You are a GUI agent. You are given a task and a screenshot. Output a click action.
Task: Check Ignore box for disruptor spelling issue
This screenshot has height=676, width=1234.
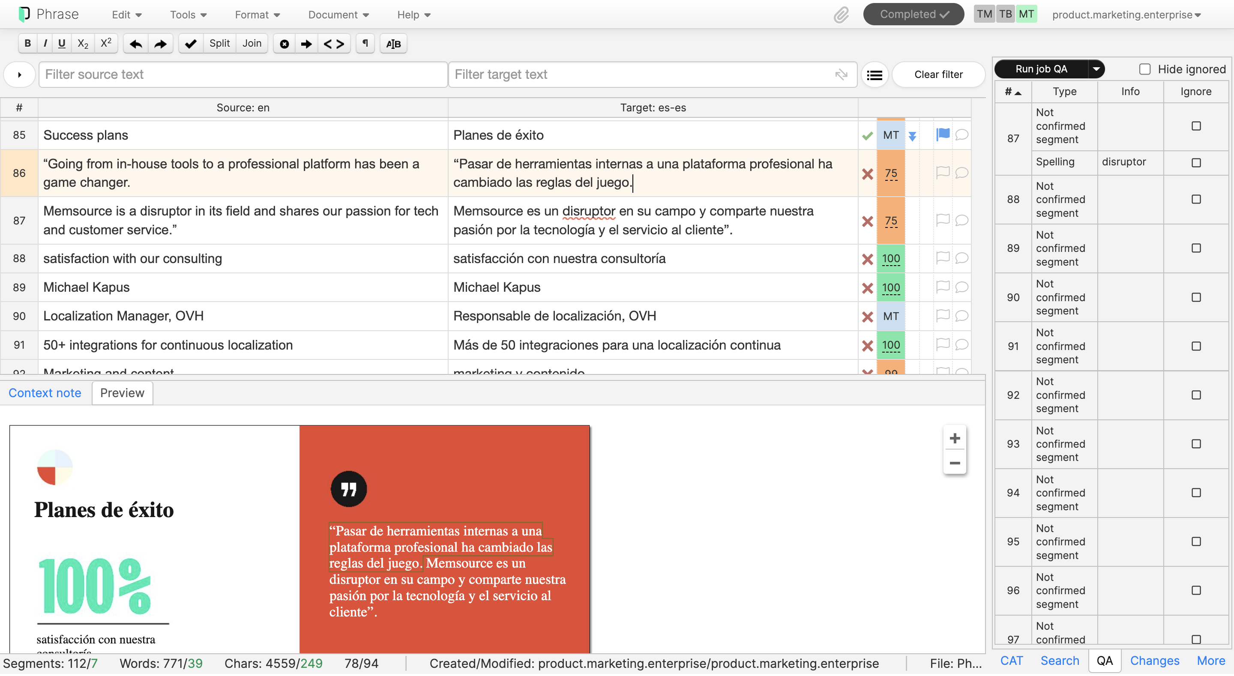coord(1196,162)
